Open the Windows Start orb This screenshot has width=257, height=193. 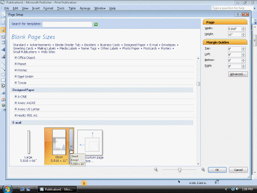7,189
